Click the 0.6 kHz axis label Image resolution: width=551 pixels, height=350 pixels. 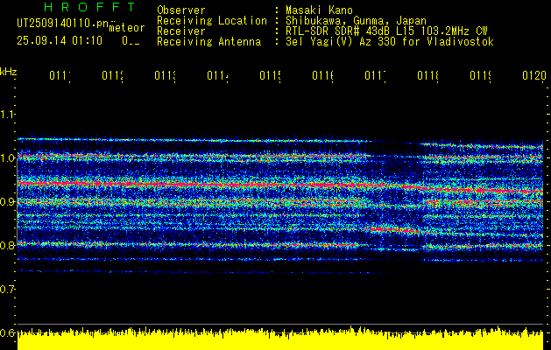click(7, 332)
